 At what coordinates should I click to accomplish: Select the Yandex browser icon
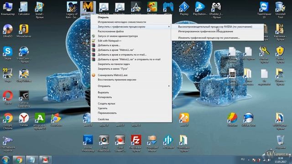(24, 120)
